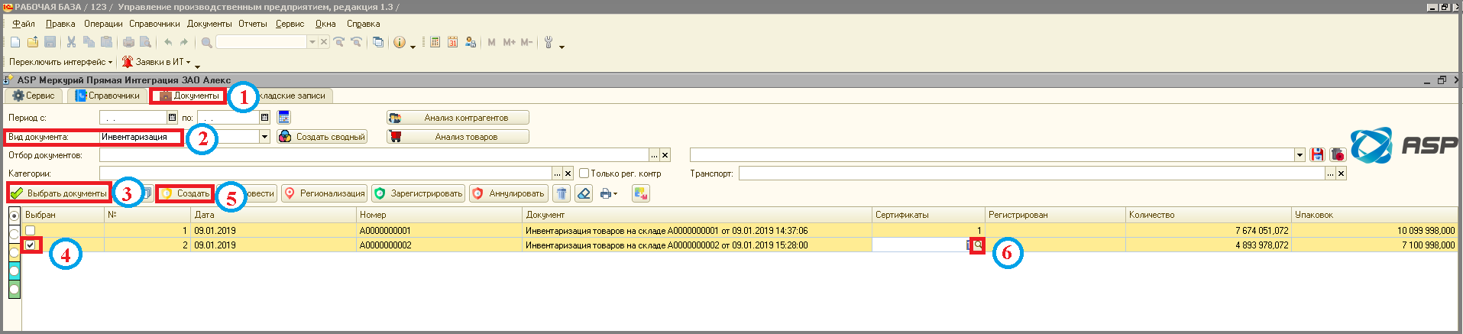The image size is (1463, 334).
Task: Open the Отчеты menu
Action: (x=253, y=24)
